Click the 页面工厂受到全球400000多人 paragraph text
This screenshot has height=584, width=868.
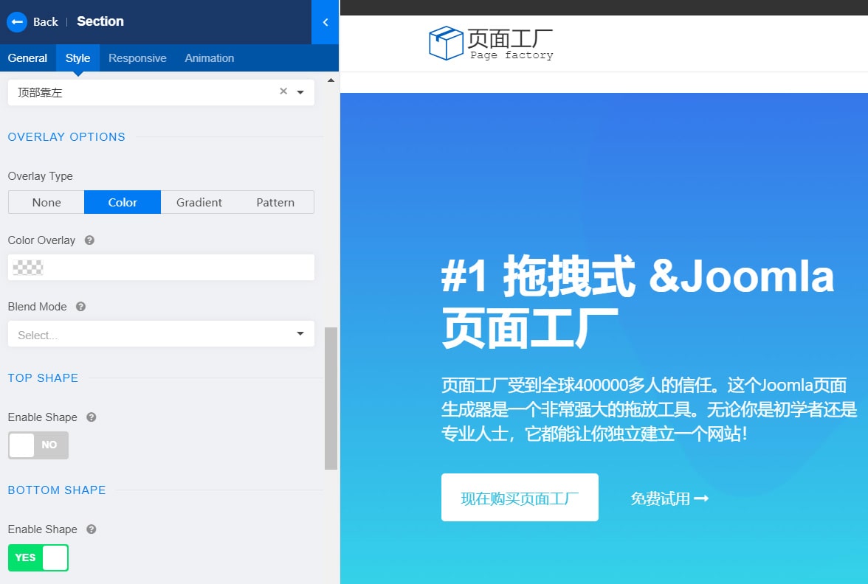point(649,409)
